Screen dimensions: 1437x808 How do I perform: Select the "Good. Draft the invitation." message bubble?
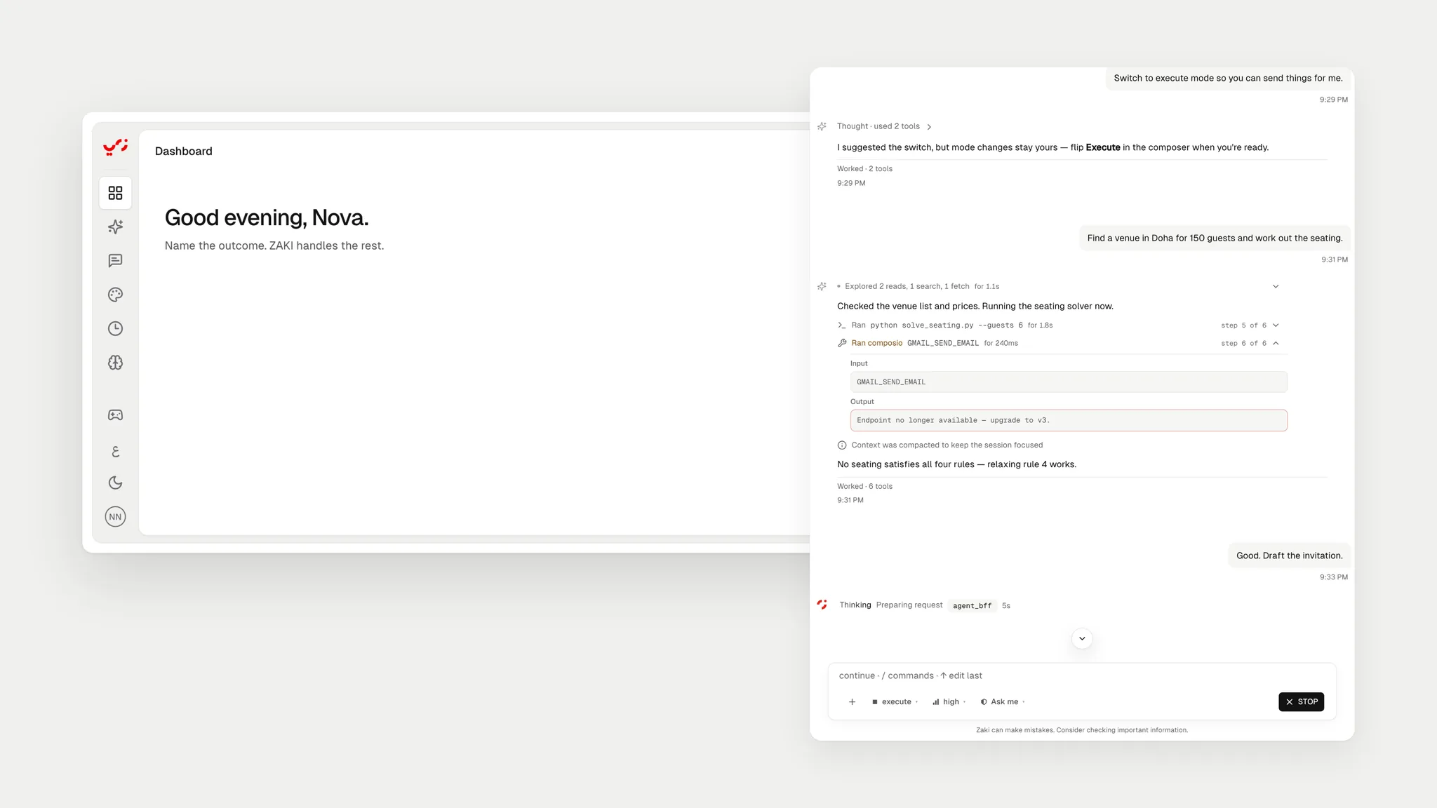[x=1289, y=555]
